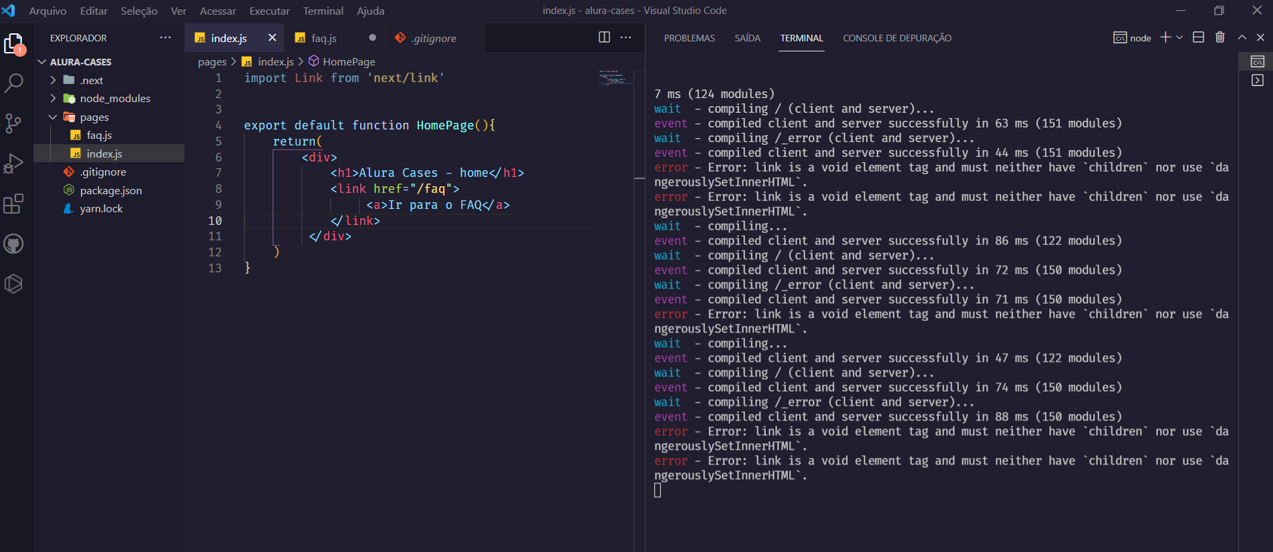This screenshot has width=1273, height=552.
Task: Open the Terminal menu
Action: tap(323, 11)
